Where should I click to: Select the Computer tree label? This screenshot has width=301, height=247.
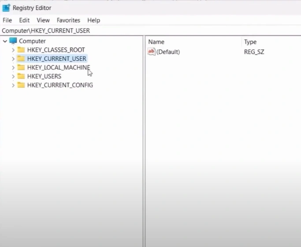(x=32, y=41)
